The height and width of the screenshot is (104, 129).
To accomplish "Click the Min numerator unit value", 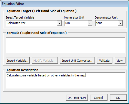I will click(67, 23).
